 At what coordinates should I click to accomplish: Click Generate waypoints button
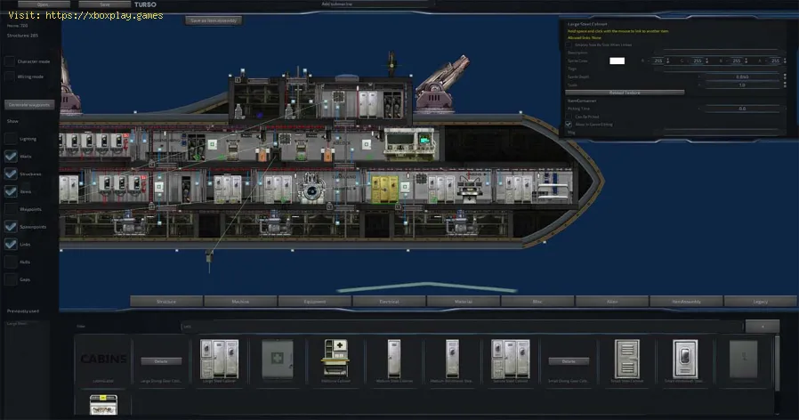coord(29,104)
